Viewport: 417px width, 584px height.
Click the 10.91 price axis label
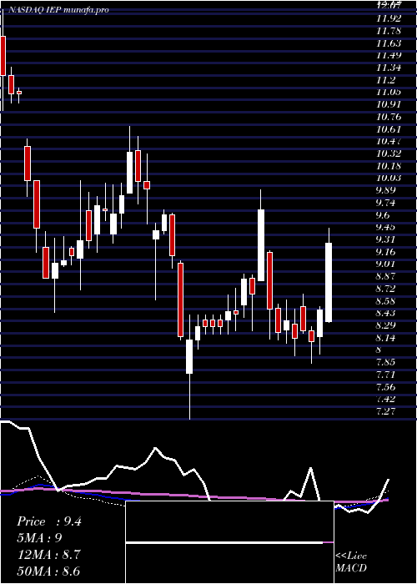pyautogui.click(x=389, y=104)
